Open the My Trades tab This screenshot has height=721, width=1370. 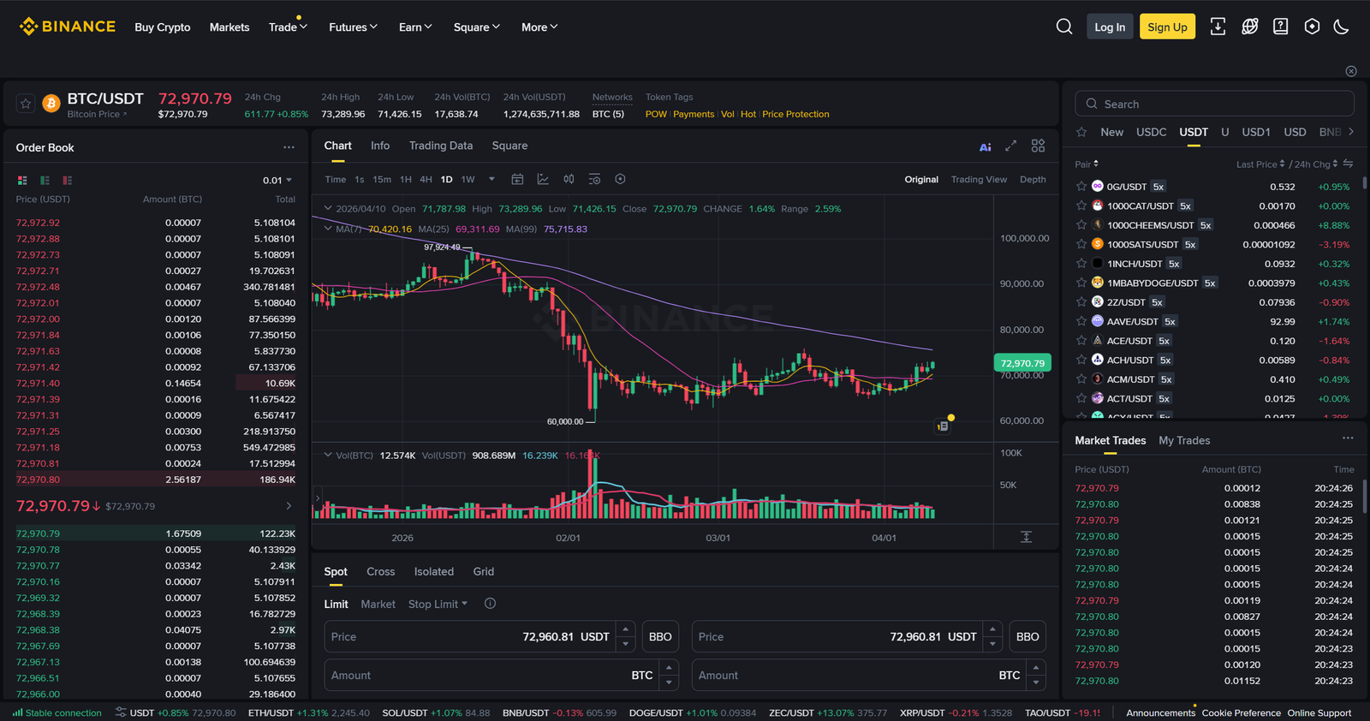(1184, 440)
